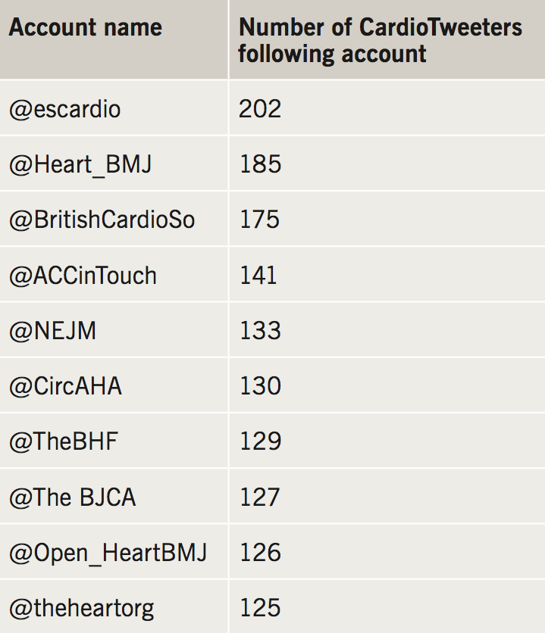This screenshot has width=545, height=633.
Task: Select the value 141 for @ACCinTouch
Action: tap(258, 275)
